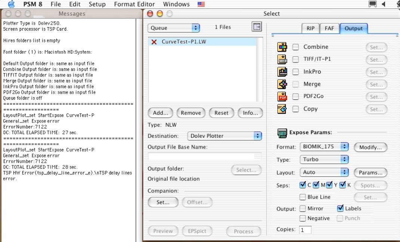The width and height of the screenshot is (400, 242).
Task: Click the Copies input field
Action: coord(305,230)
